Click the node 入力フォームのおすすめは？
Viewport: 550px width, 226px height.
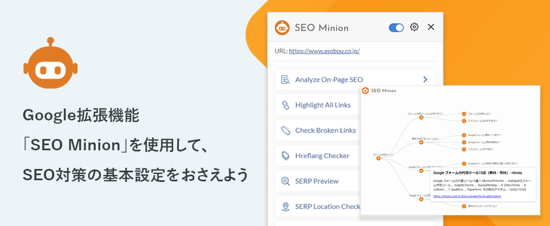coord(464,121)
